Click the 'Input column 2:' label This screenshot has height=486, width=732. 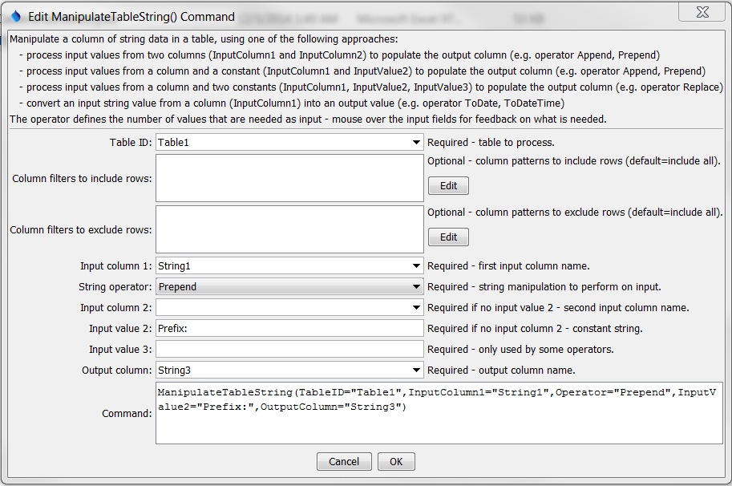click(115, 308)
